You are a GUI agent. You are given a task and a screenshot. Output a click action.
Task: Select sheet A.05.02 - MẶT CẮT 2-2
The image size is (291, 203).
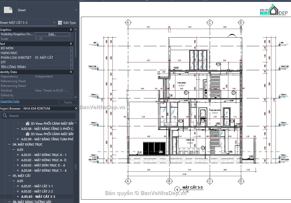[x=37, y=191]
